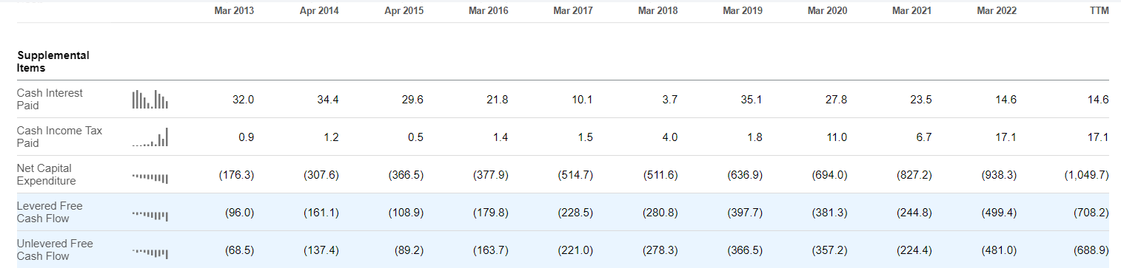Select the Levered Free Cash Flow row label

coord(50,212)
